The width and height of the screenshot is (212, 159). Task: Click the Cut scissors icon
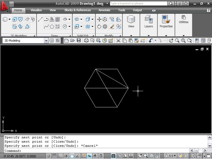pos(118,41)
